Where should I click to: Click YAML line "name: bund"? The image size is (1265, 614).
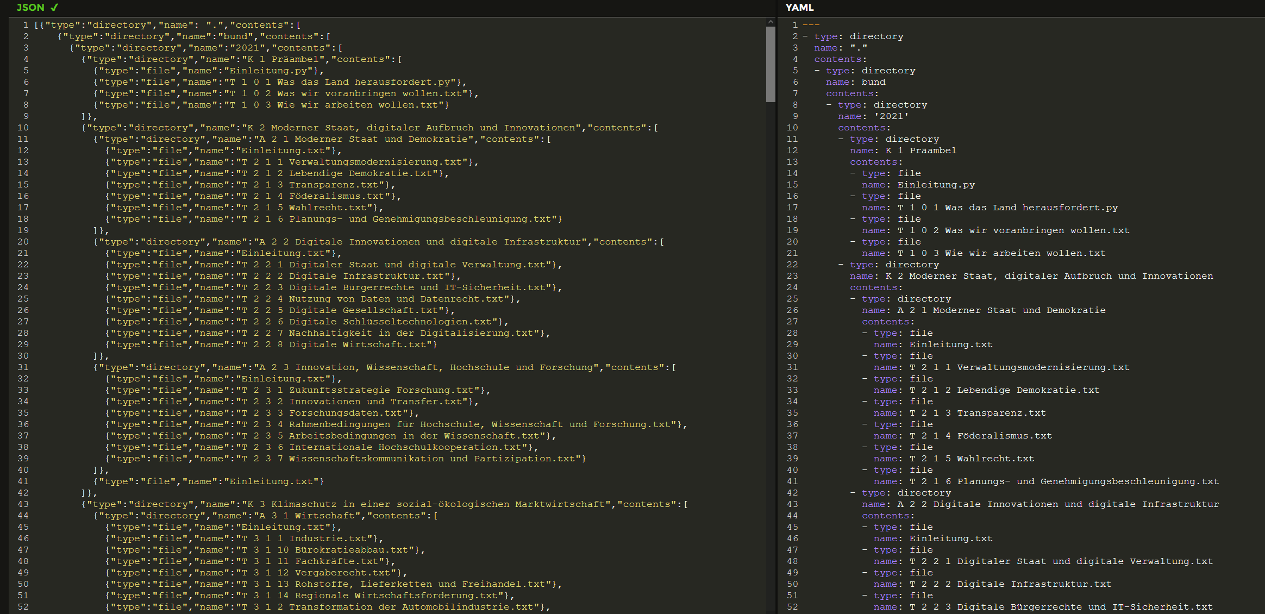856,82
